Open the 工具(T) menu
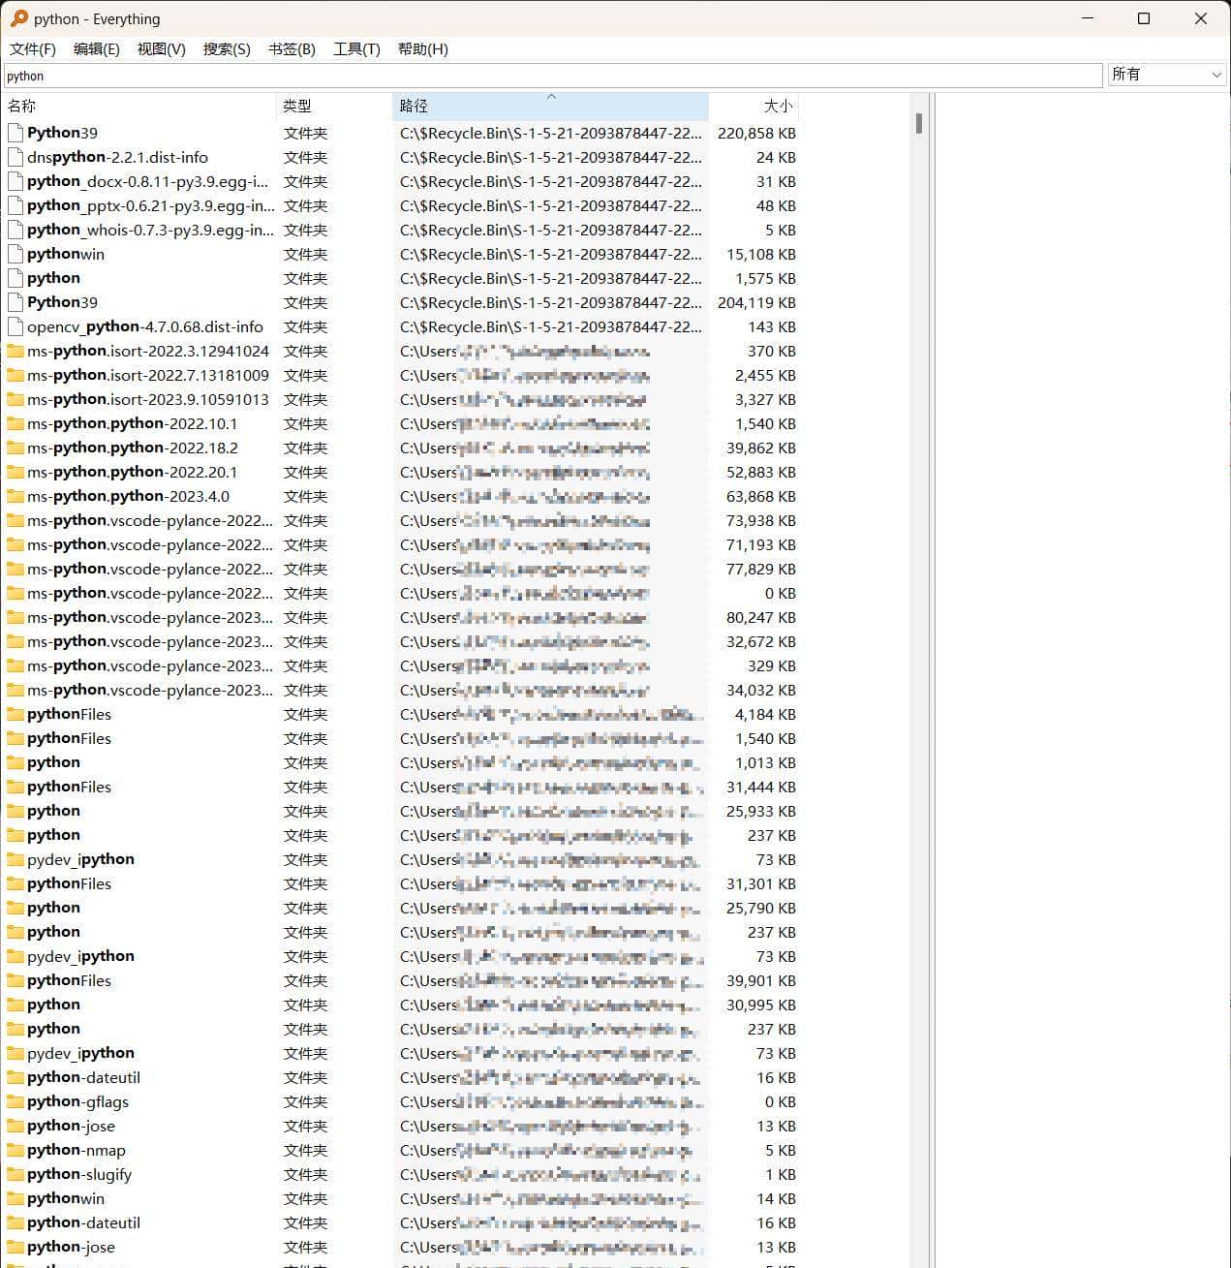1231x1268 pixels. click(x=356, y=48)
